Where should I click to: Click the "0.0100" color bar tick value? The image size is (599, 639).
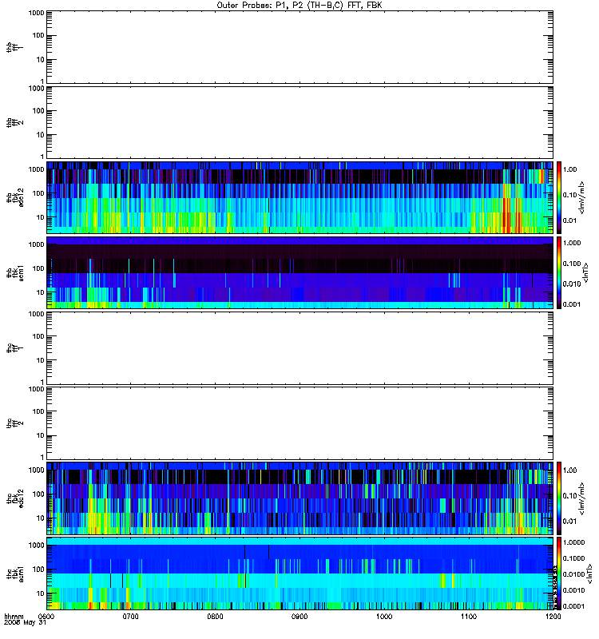(x=573, y=574)
